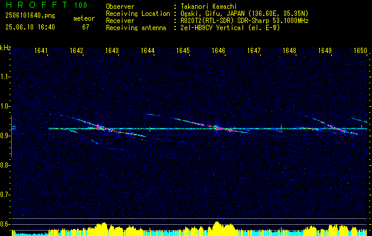Click the 0.7 kHz frequency label
The width and height of the screenshot is (372, 236).
(x=5, y=195)
